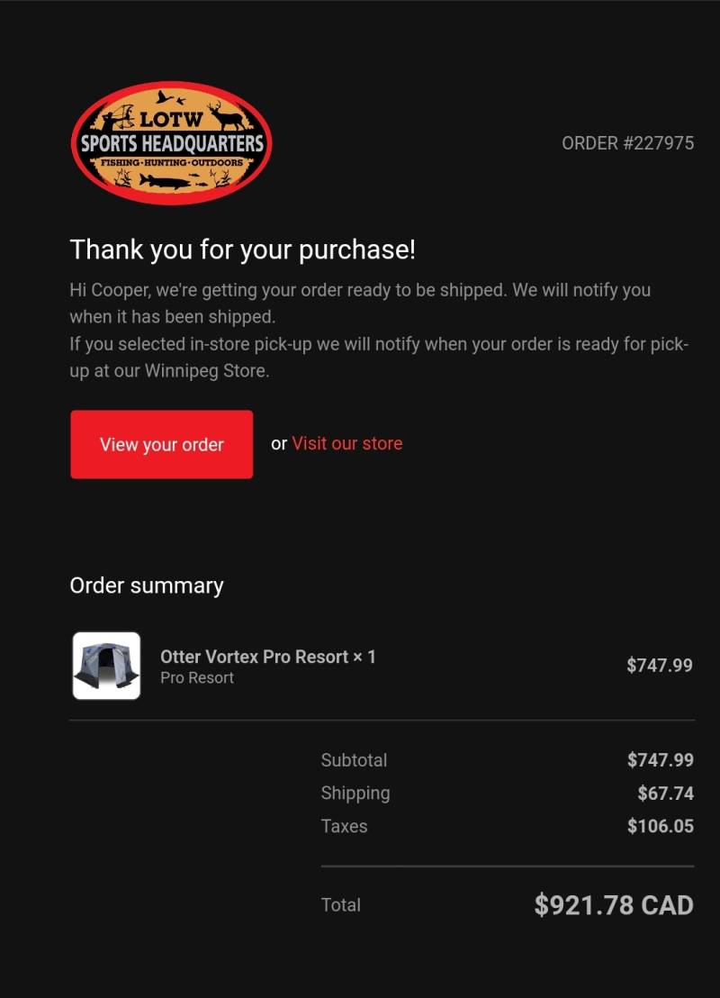
Task: Select the Order summary heading
Action: (147, 585)
